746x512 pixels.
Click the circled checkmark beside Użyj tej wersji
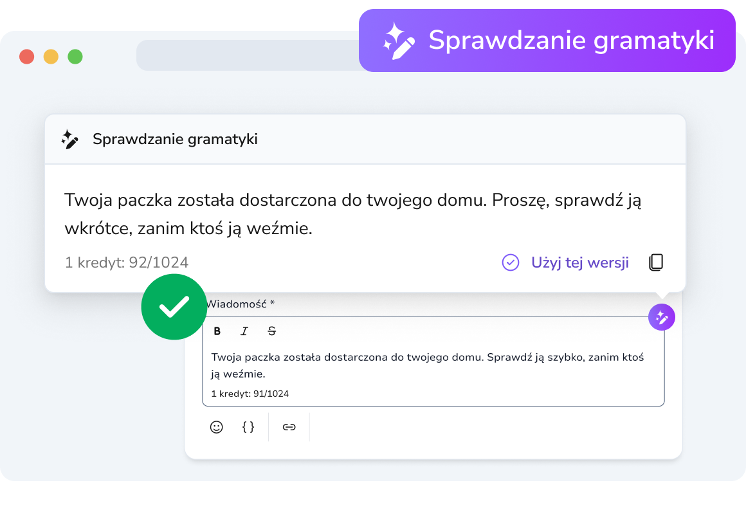pos(511,262)
